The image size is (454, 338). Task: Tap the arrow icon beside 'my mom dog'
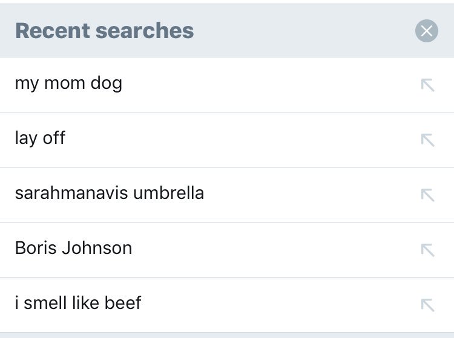coord(427,85)
